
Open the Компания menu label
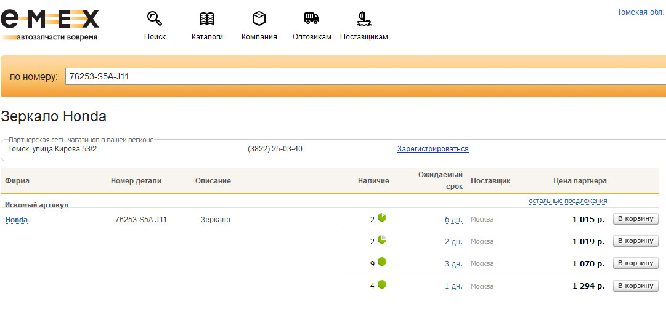coord(259,37)
